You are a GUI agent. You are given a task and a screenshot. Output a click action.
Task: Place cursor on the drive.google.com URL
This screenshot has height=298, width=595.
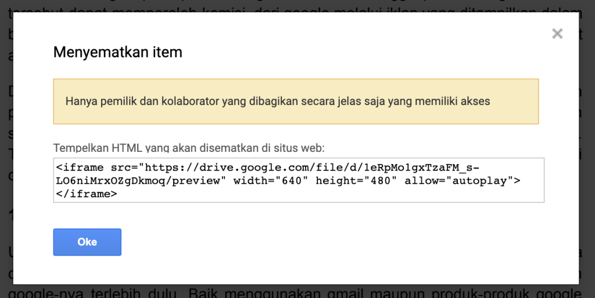pos(232,168)
